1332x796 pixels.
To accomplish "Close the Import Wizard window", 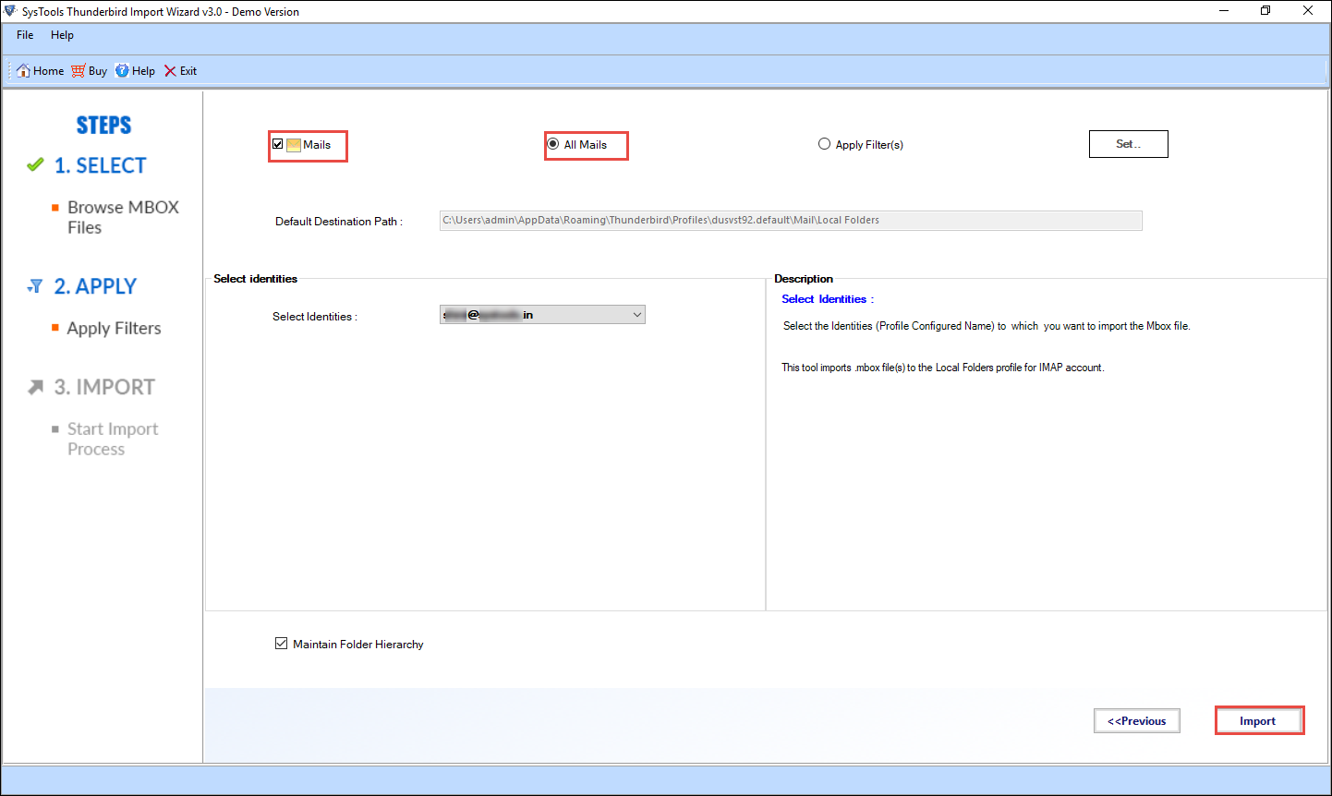I will (x=1308, y=11).
